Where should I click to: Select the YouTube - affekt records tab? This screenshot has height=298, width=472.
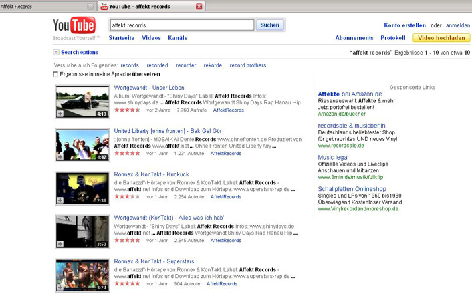151,6
